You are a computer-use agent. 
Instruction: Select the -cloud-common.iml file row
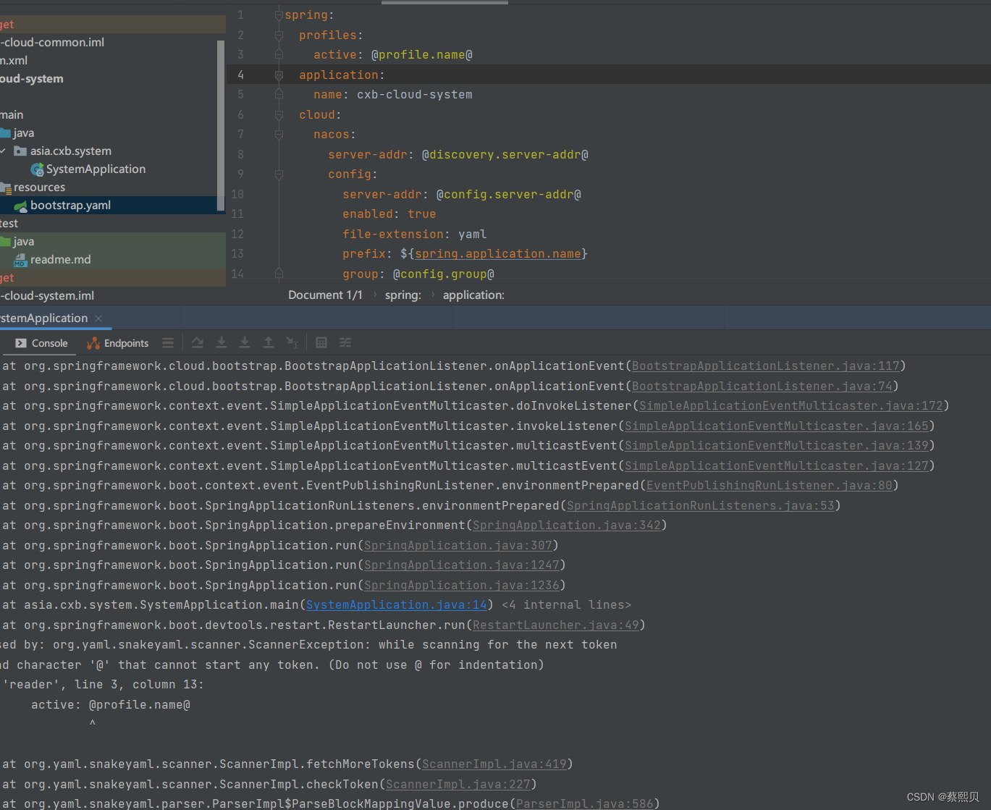[x=112, y=43]
